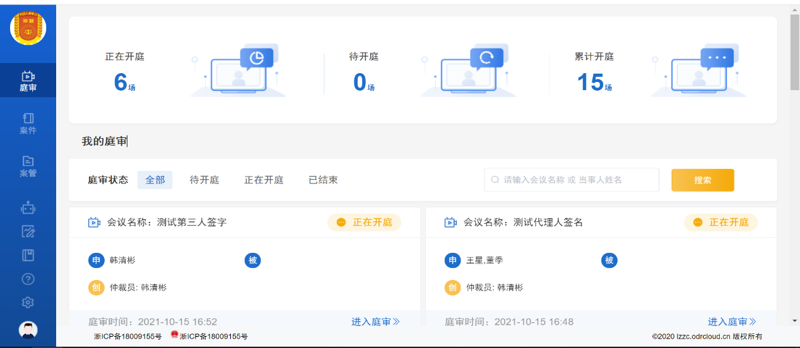Click the hearing name search field
The width and height of the screenshot is (800, 348).
tap(574, 180)
